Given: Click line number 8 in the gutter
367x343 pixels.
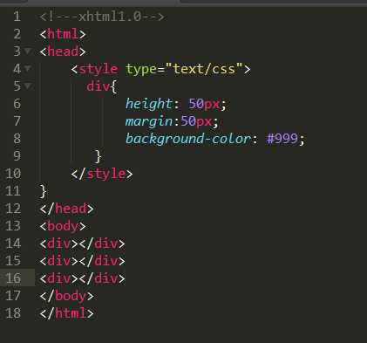Looking at the screenshot, I should tap(17, 139).
